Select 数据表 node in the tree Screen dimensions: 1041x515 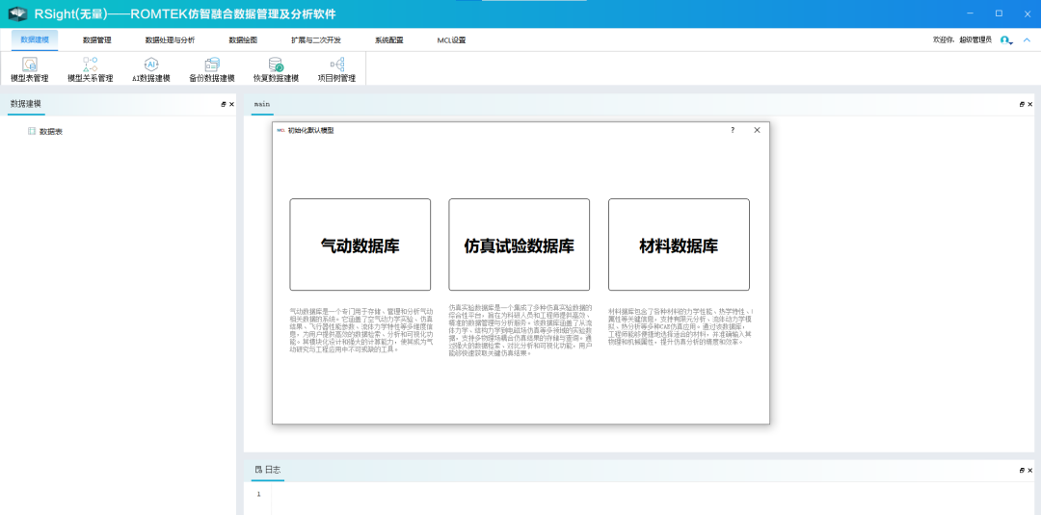click(50, 131)
